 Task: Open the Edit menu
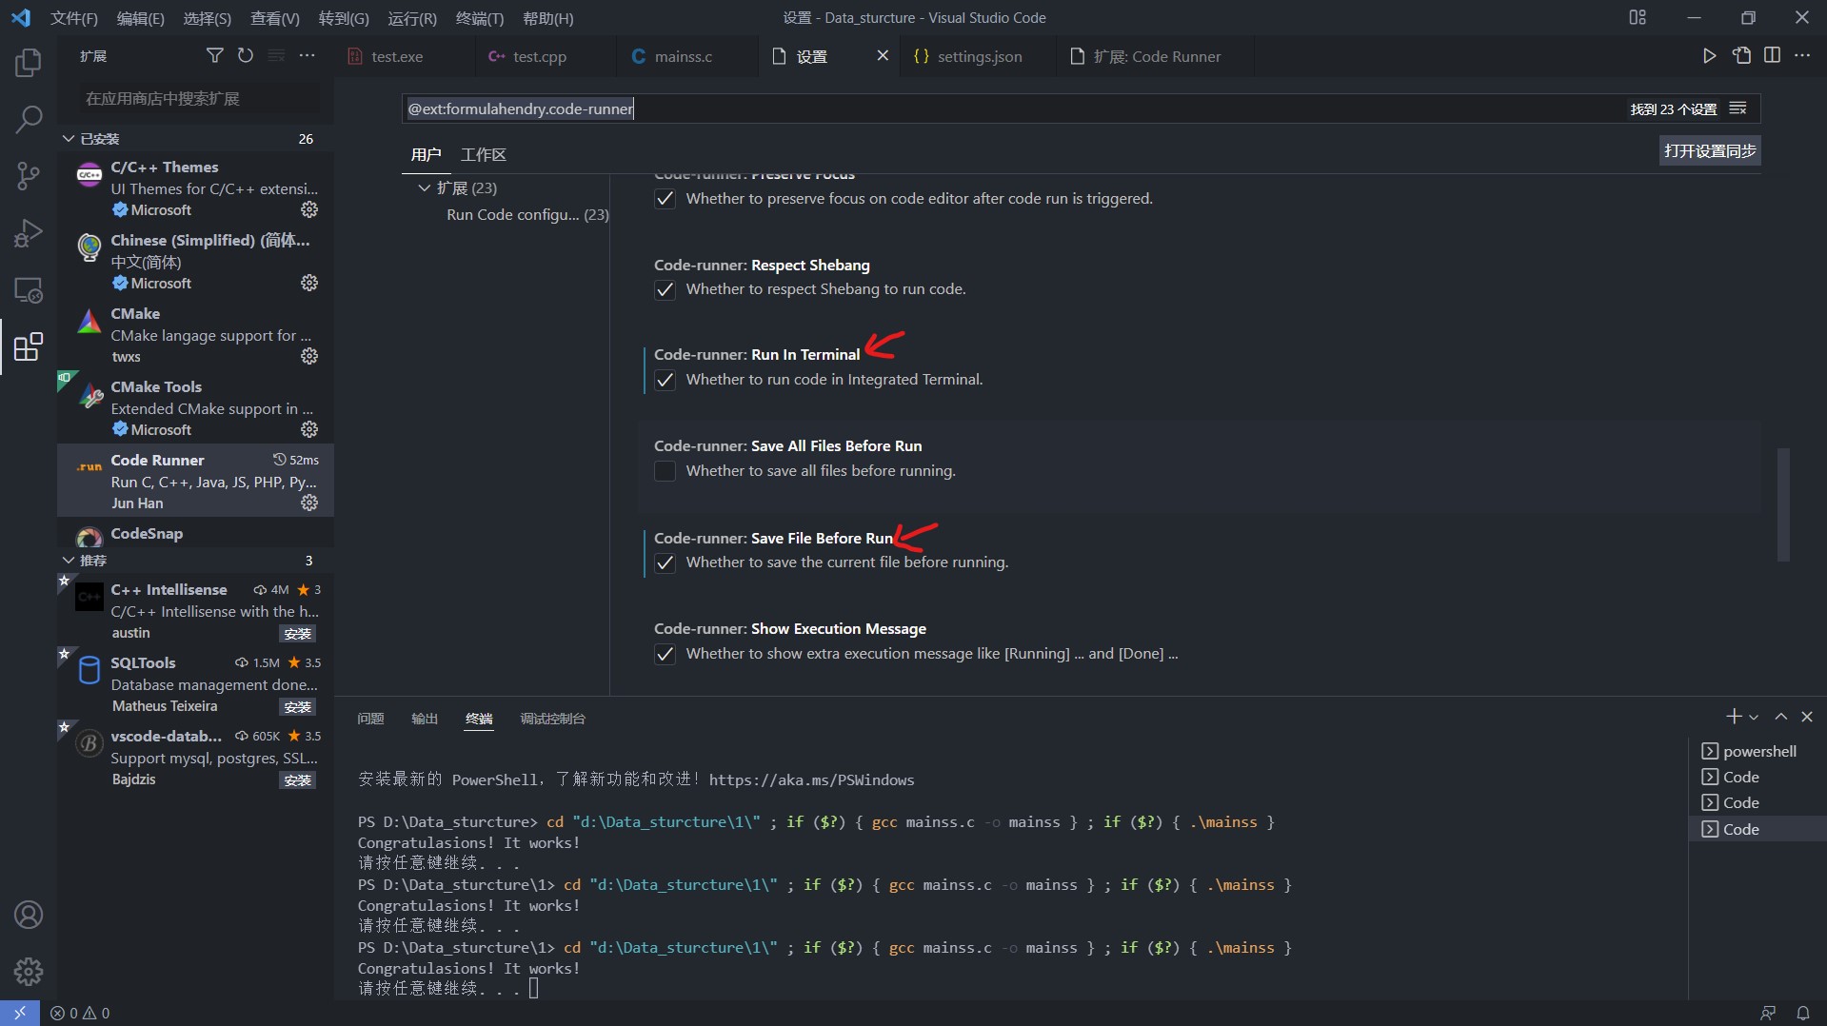(140, 18)
